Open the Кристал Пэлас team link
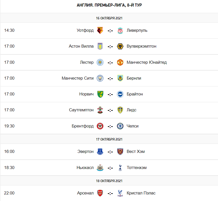Image resolution: width=218 pixels, height=201 pixels. [x=141, y=193]
